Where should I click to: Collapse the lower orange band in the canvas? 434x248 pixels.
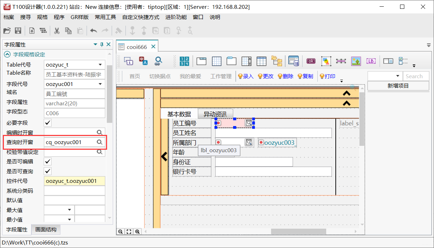pos(346,103)
